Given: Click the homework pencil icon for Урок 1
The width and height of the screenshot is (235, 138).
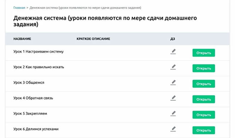Looking at the screenshot, I should tap(173, 52).
